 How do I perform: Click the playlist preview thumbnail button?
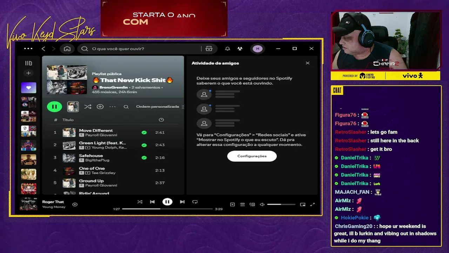coord(73,106)
